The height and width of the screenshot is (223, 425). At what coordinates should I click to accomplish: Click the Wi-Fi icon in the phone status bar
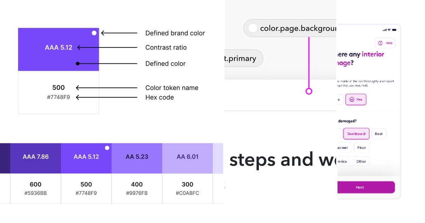(x=389, y=30)
